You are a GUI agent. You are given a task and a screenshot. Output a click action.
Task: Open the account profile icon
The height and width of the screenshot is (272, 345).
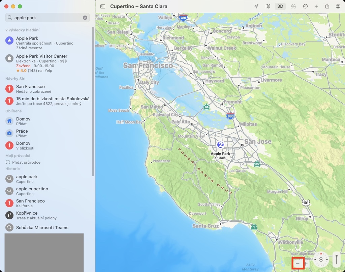(x=338, y=6)
